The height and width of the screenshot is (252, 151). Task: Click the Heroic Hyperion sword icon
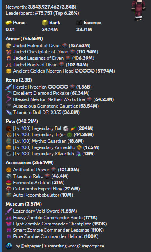click(x=9, y=87)
